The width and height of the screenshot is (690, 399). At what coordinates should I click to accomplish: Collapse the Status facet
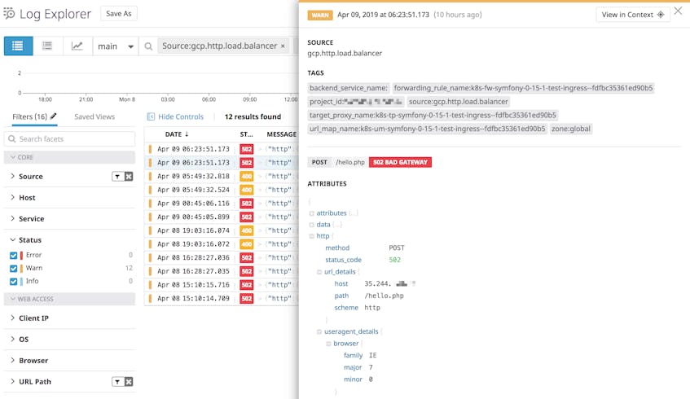[12, 239]
